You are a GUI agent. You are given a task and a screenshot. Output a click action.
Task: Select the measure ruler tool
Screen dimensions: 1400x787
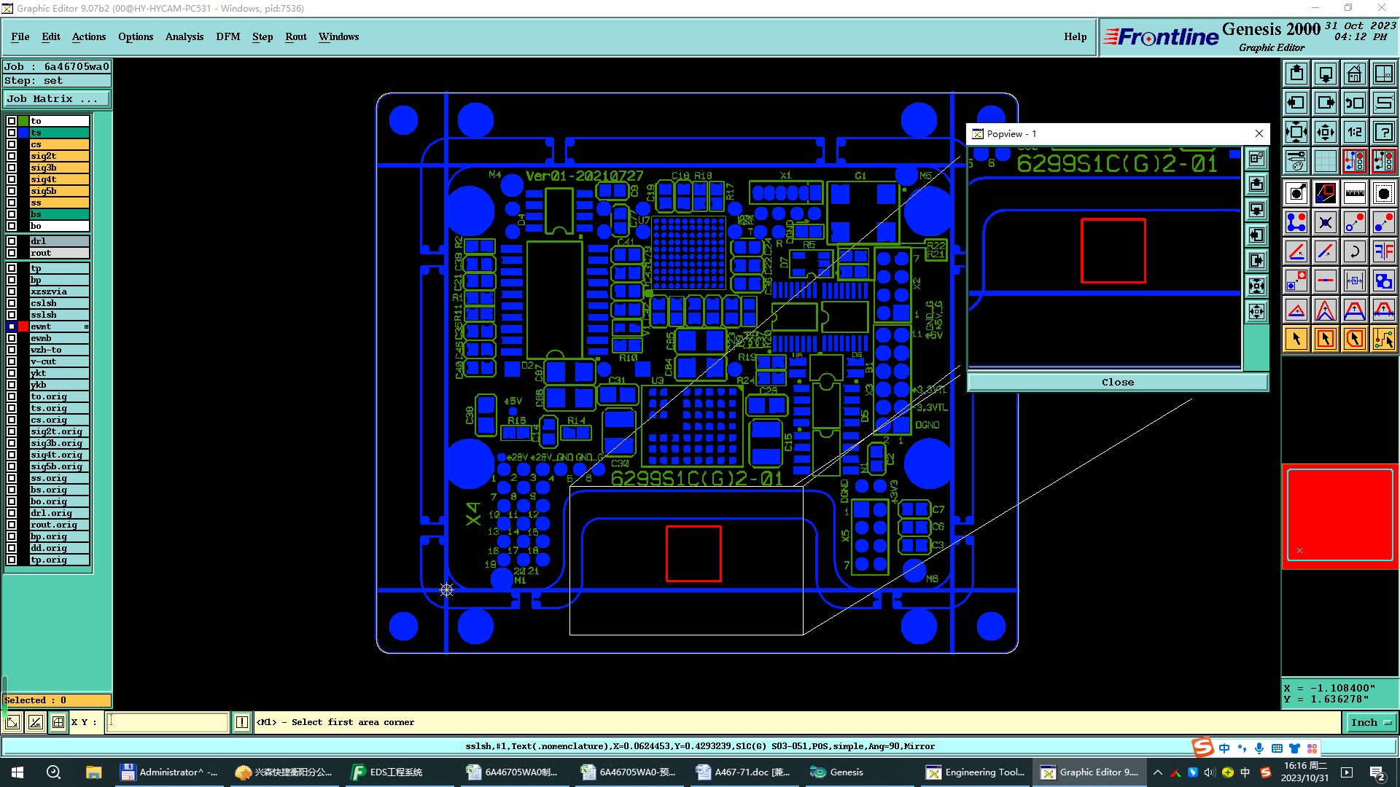point(1354,193)
